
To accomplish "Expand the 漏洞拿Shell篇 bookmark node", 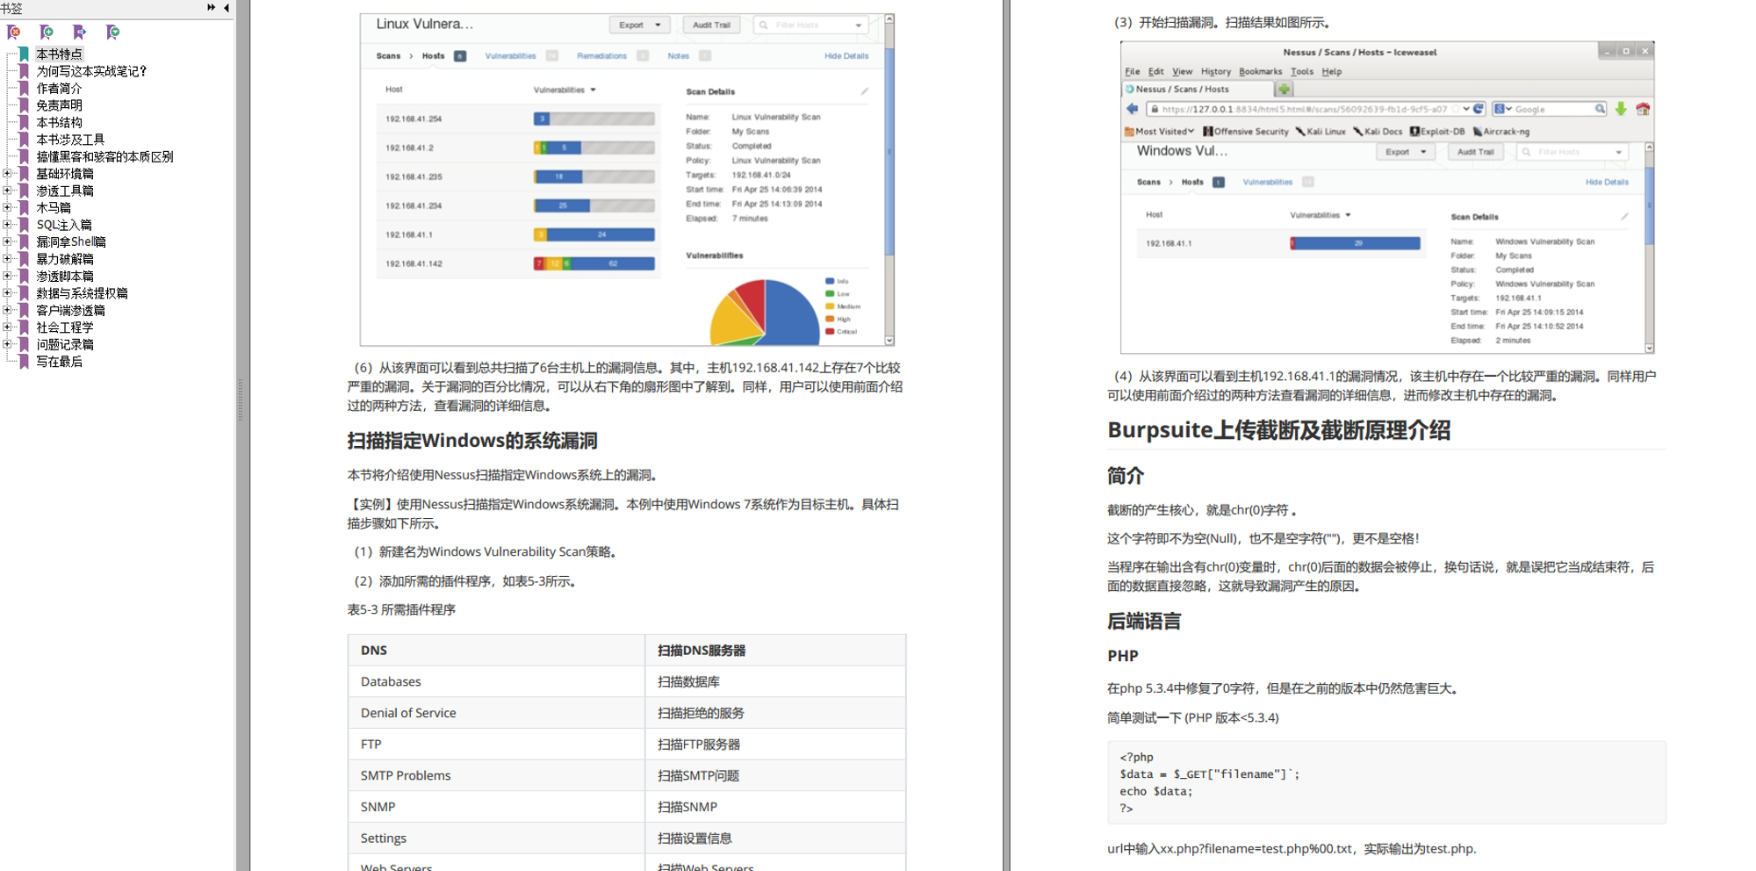I will [x=7, y=242].
